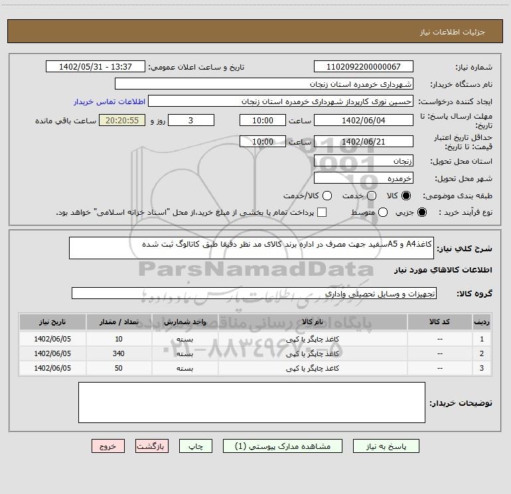Click the delivery province field زنجان
511x494 pixels.
point(364,160)
